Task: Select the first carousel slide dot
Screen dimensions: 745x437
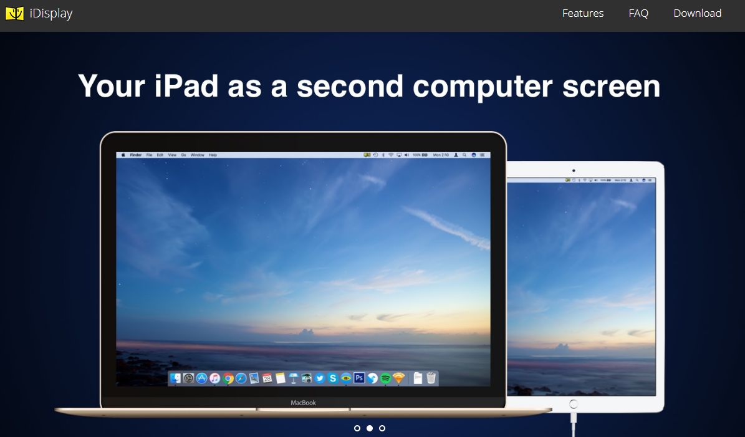Action: [x=357, y=428]
